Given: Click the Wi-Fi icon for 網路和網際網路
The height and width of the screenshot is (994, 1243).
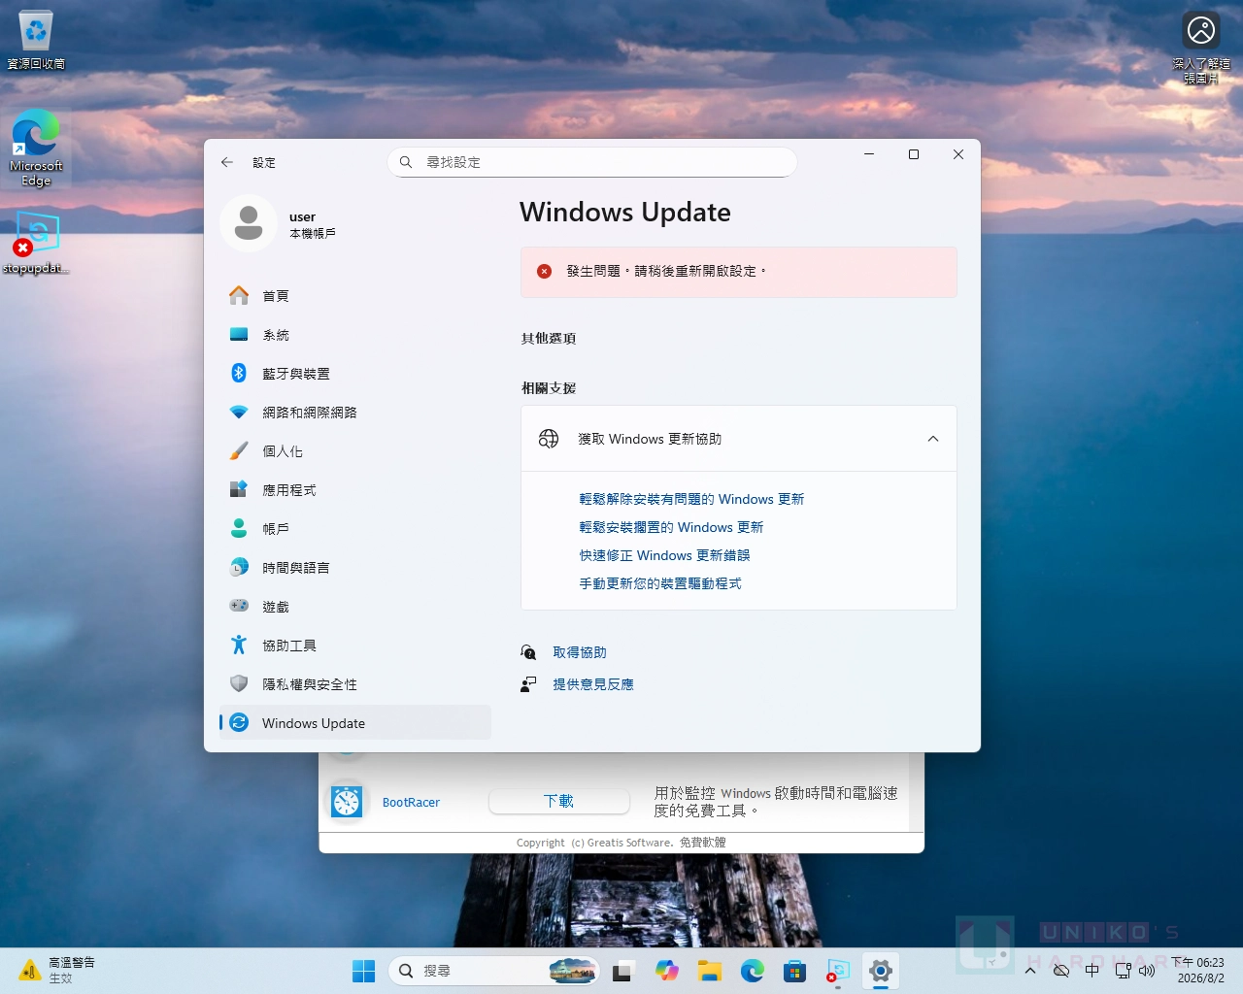Looking at the screenshot, I should 239,412.
